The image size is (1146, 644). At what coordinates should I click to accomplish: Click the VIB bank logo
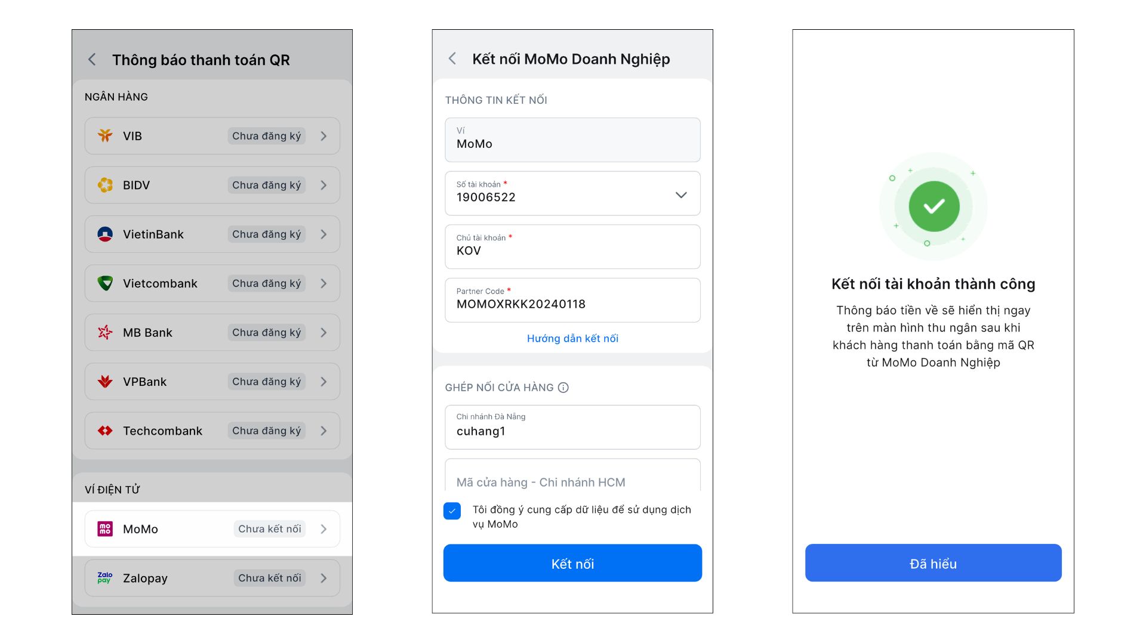105,136
